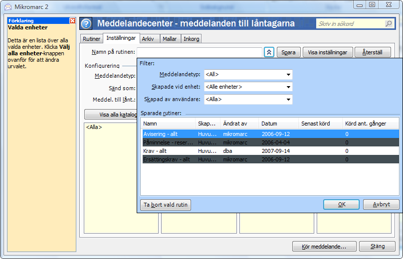Select the <Alla> list entry
The height and width of the screenshot is (259, 403).
pyautogui.click(x=94, y=127)
